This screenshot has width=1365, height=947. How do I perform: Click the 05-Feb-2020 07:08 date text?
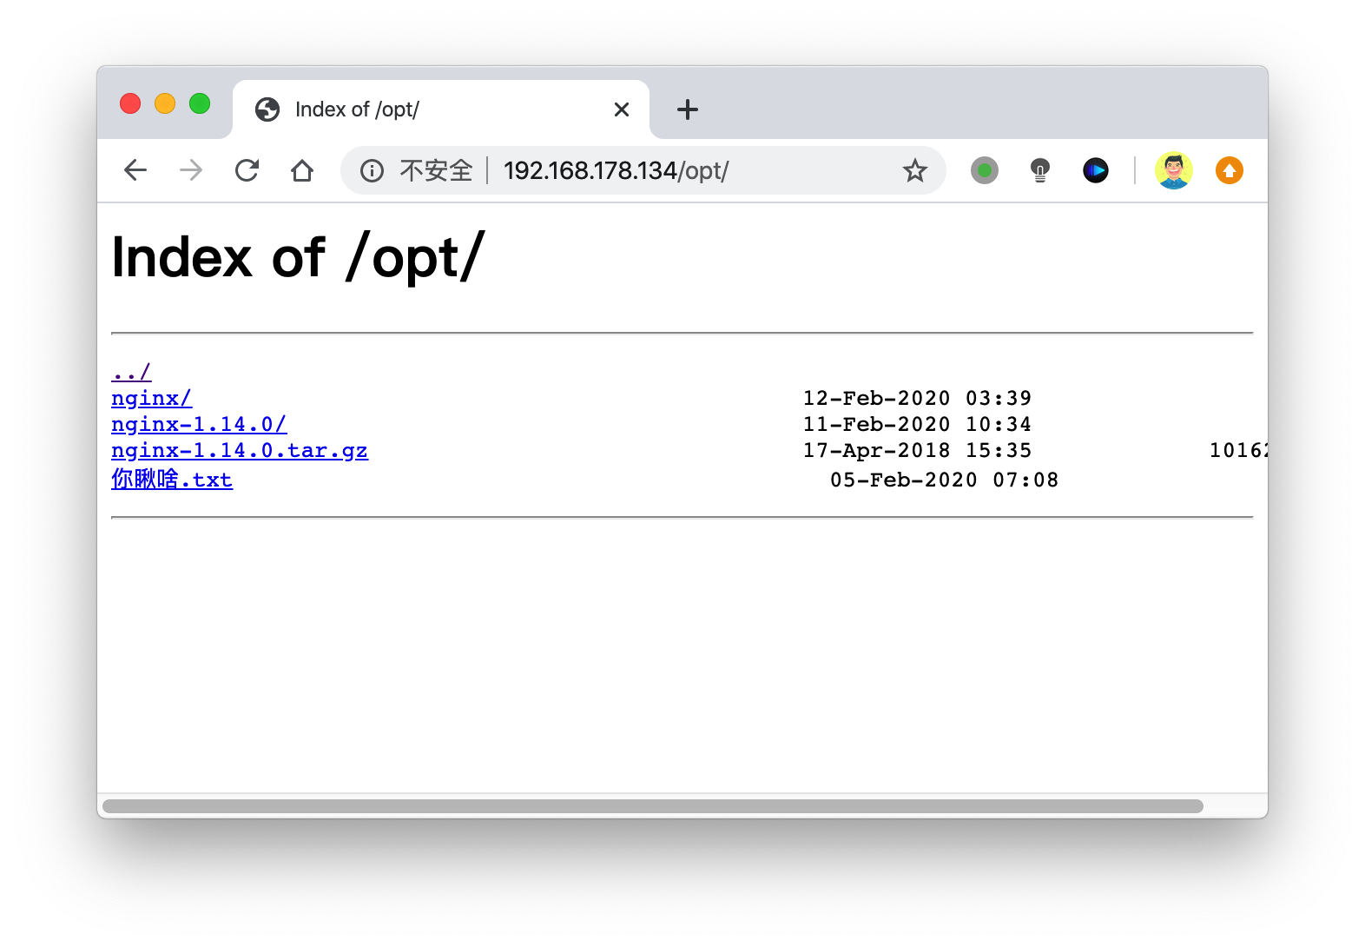click(944, 480)
